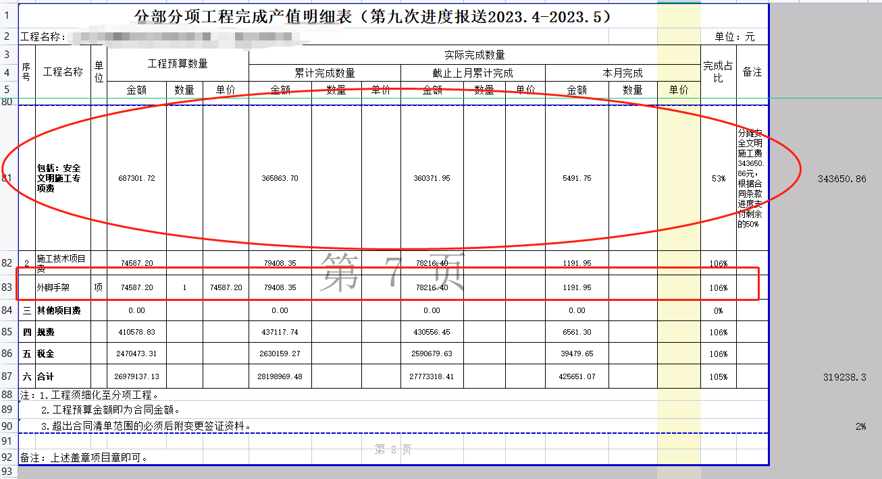Click the cell showing 26979137.13
Image resolution: width=882 pixels, height=479 pixels.
[138, 375]
